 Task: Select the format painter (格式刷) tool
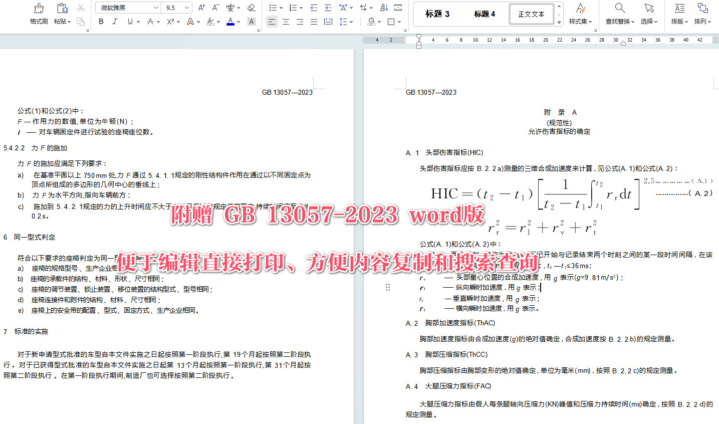coord(38,14)
